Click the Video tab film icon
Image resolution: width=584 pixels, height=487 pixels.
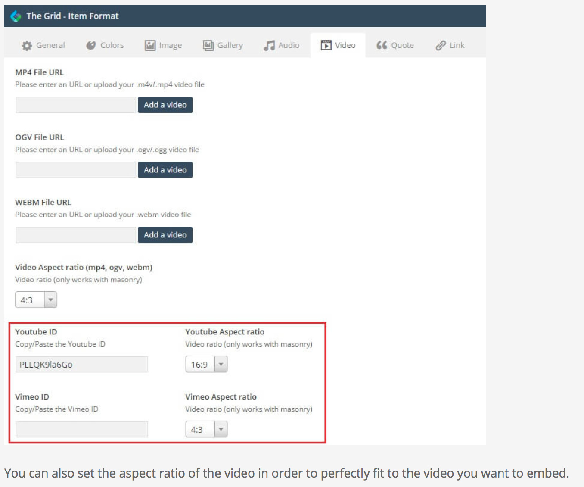(326, 45)
